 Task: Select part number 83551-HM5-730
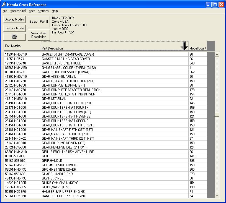[22, 170]
